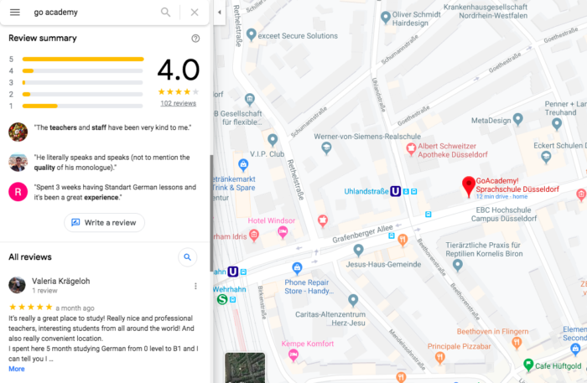Click Tierärztliche Praxis map pin
This screenshot has width=587, height=383.
(x=458, y=266)
